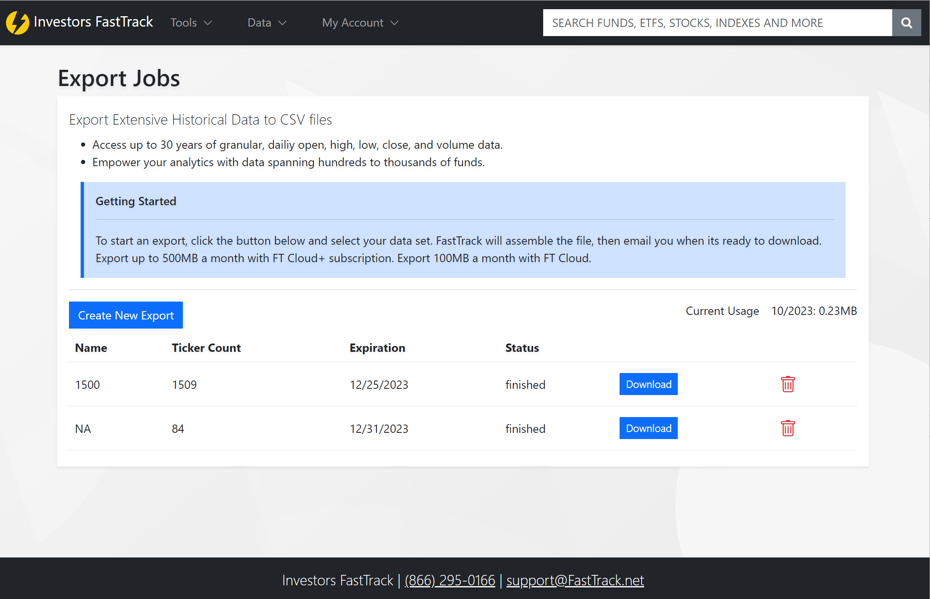The image size is (930, 599).
Task: Click the footer text Investors FastTrack
Action: pos(337,580)
